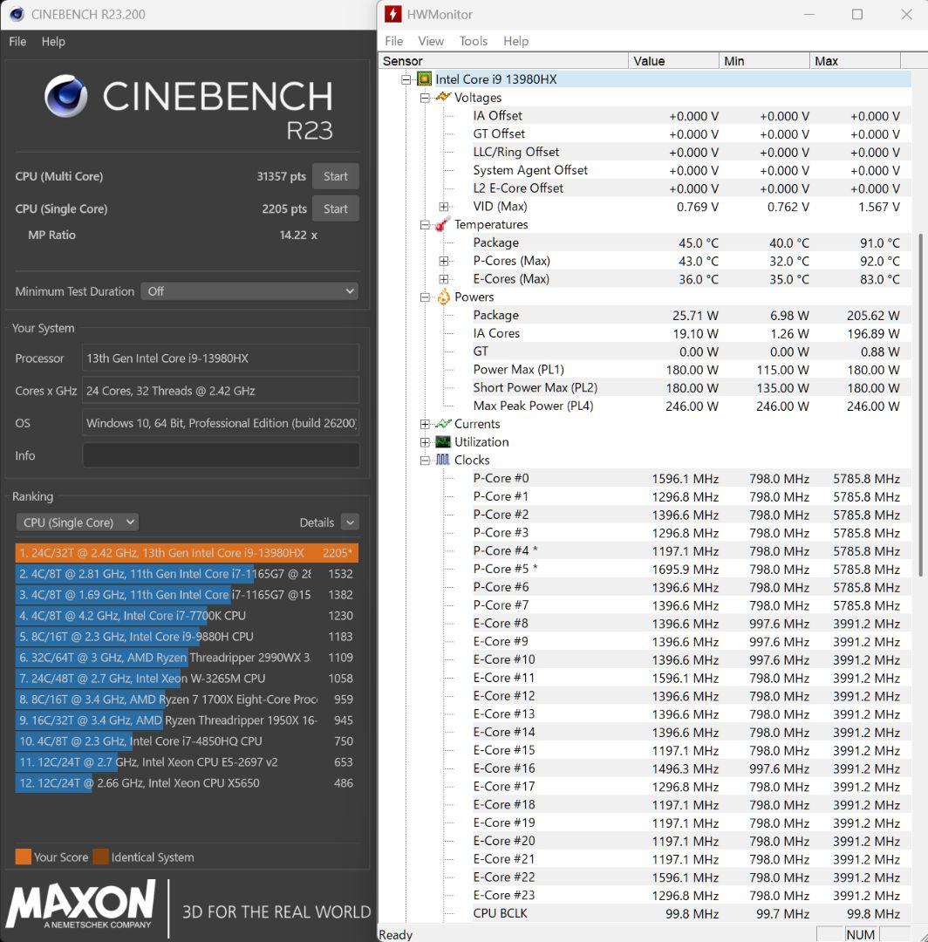Click the Powers flame icon
Viewport: 928px width, 942px height.
(x=442, y=297)
